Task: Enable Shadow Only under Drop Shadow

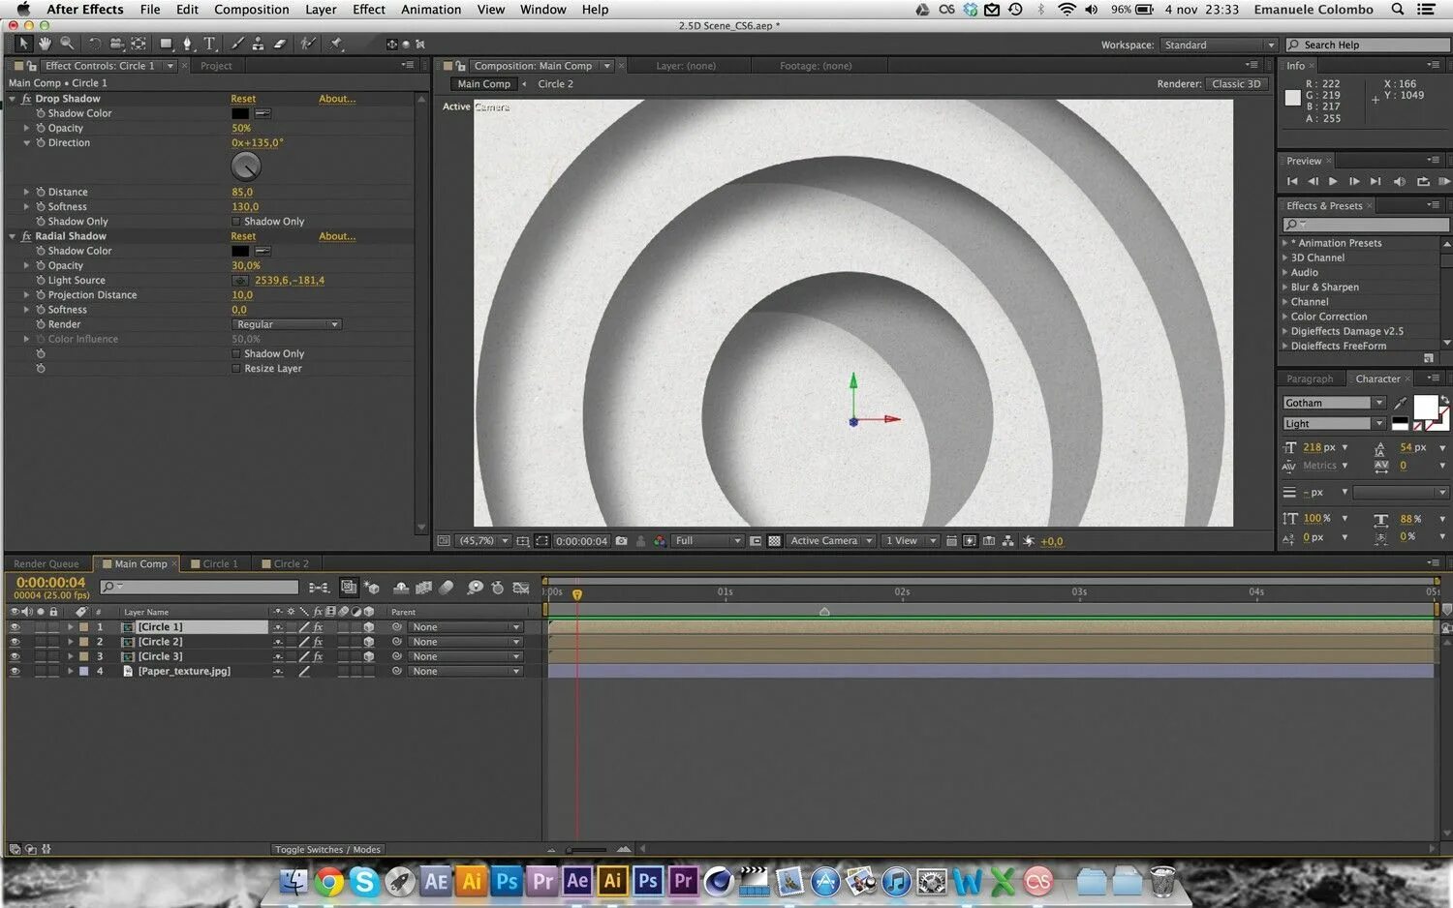Action: tap(236, 222)
